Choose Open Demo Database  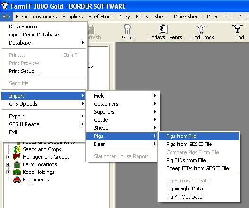pos(44,35)
